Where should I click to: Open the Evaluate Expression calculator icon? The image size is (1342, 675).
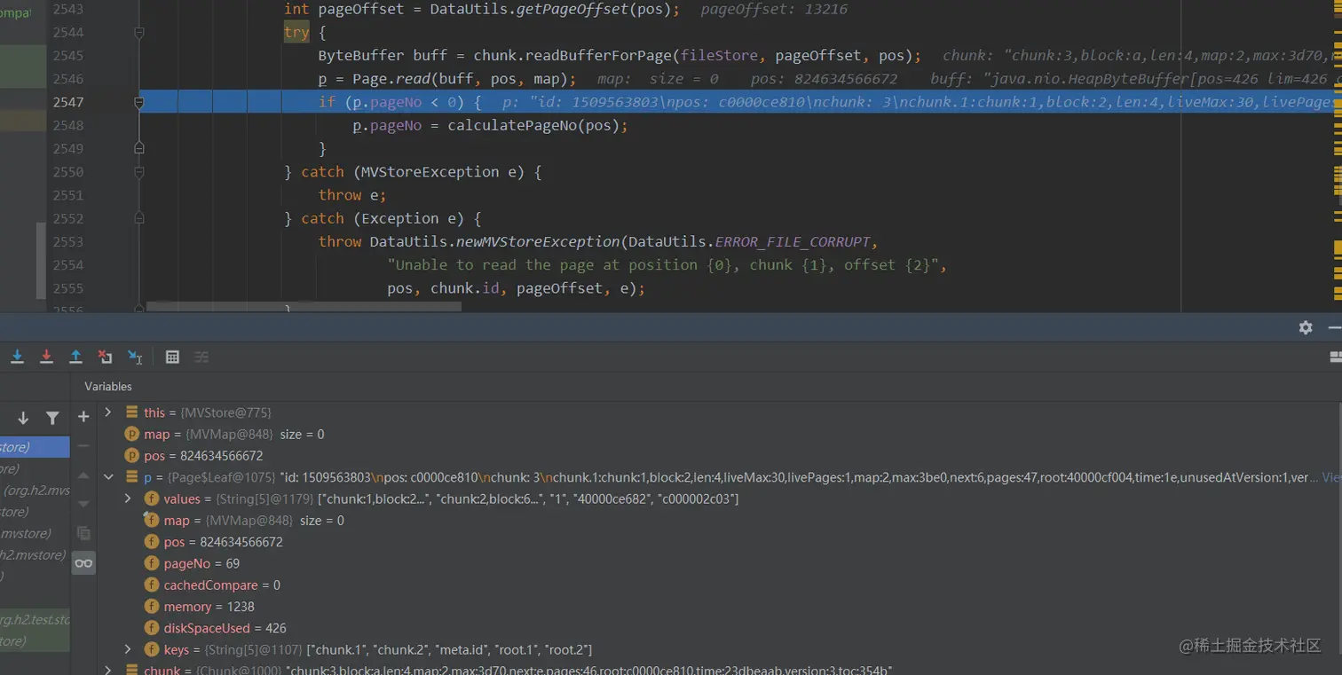(x=173, y=357)
